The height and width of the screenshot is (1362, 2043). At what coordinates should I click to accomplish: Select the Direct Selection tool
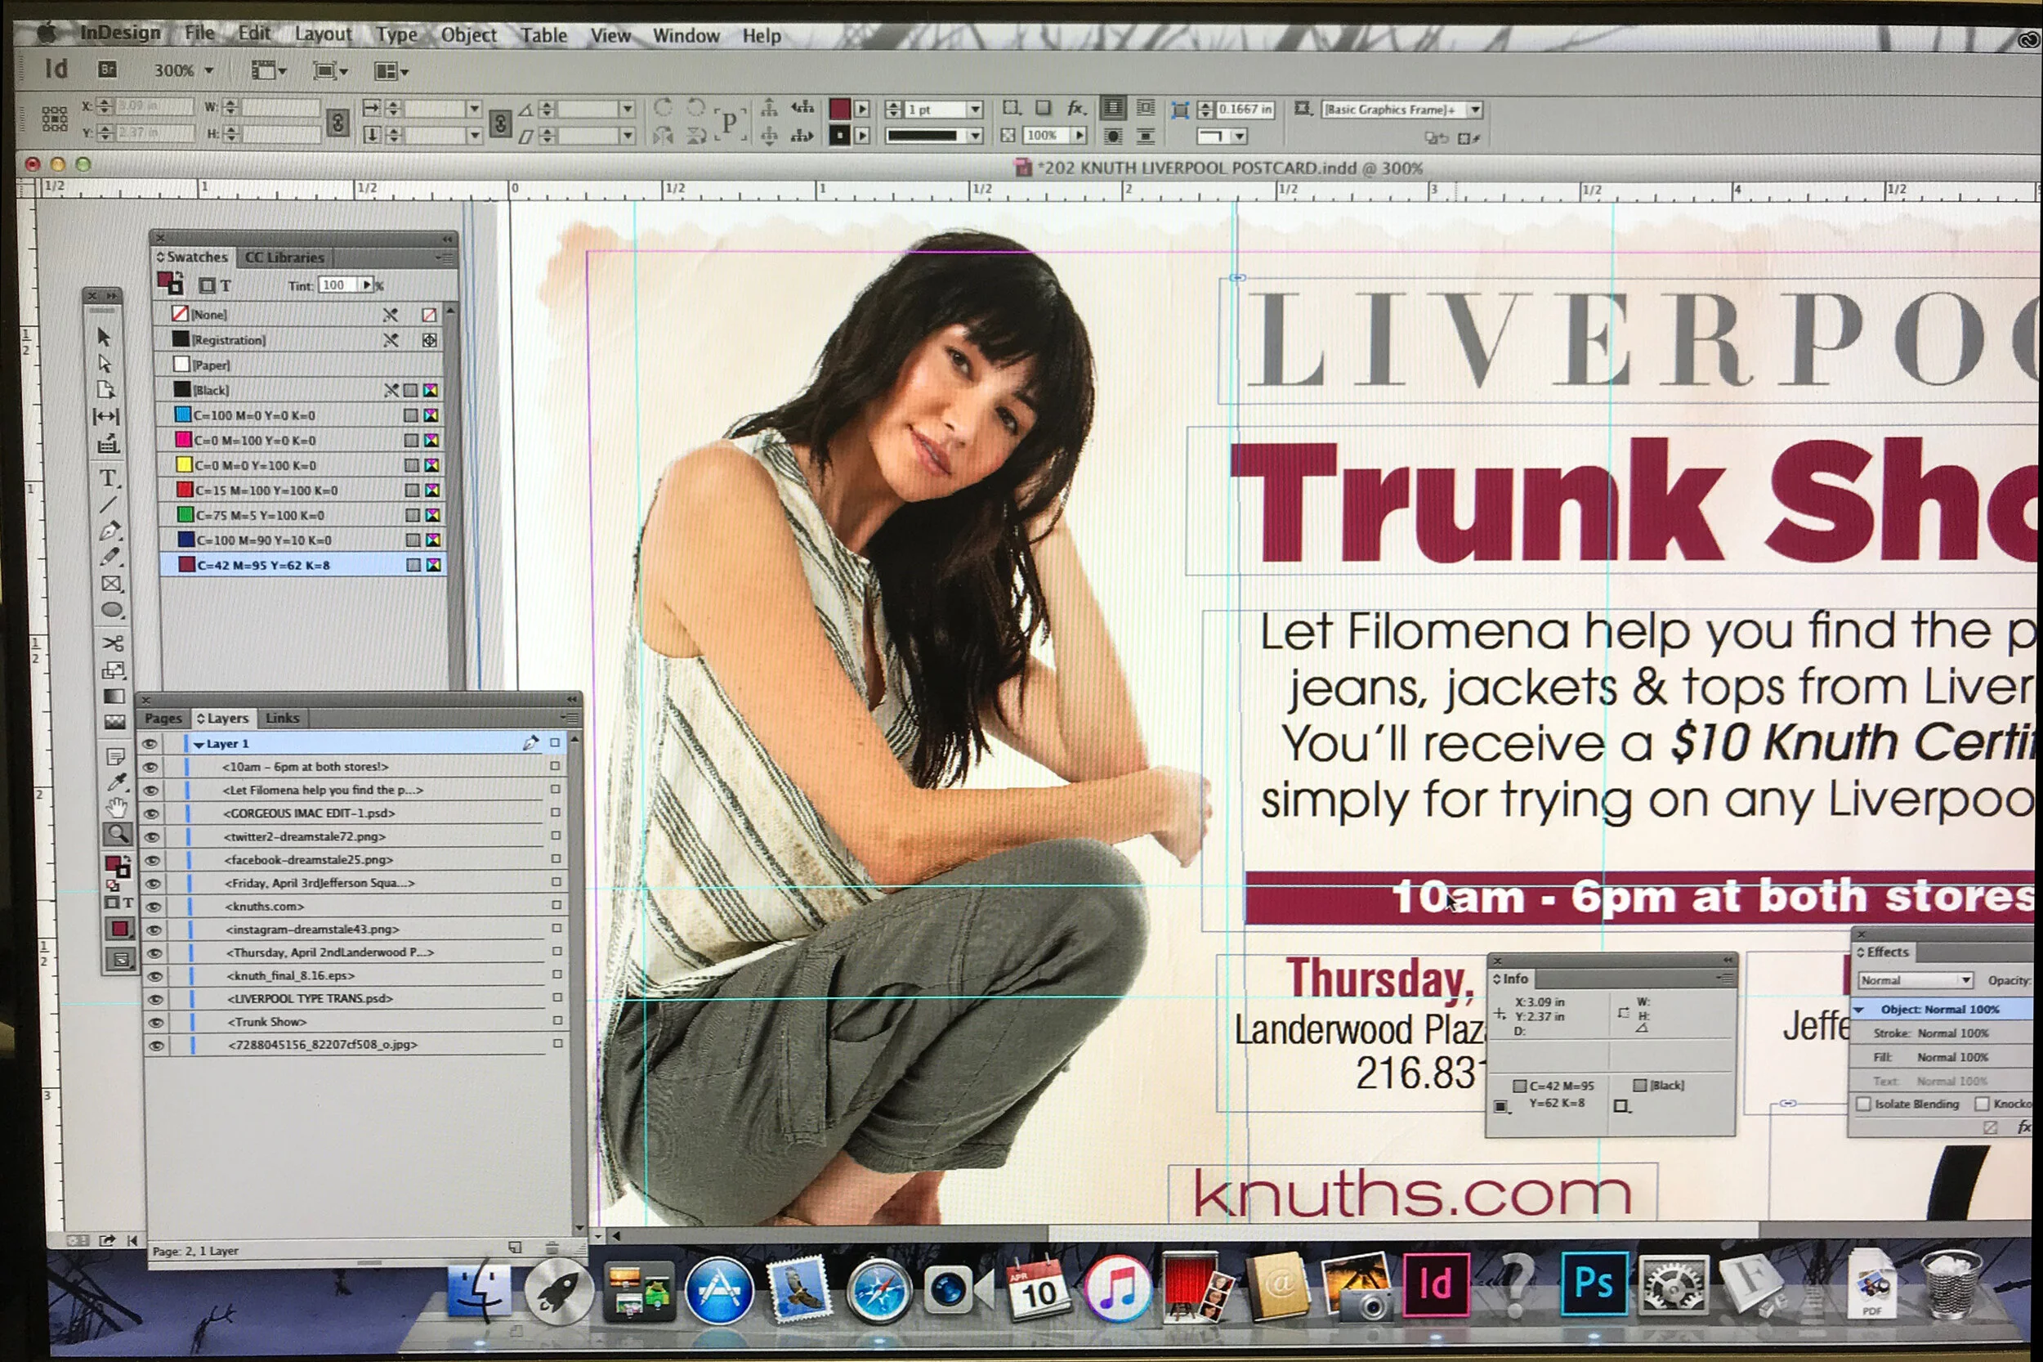[105, 363]
